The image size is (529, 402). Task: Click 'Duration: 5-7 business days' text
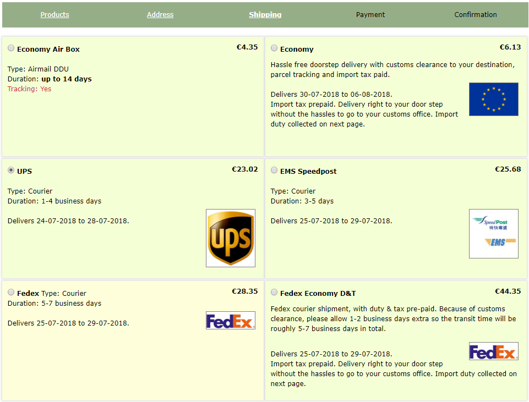(54, 303)
